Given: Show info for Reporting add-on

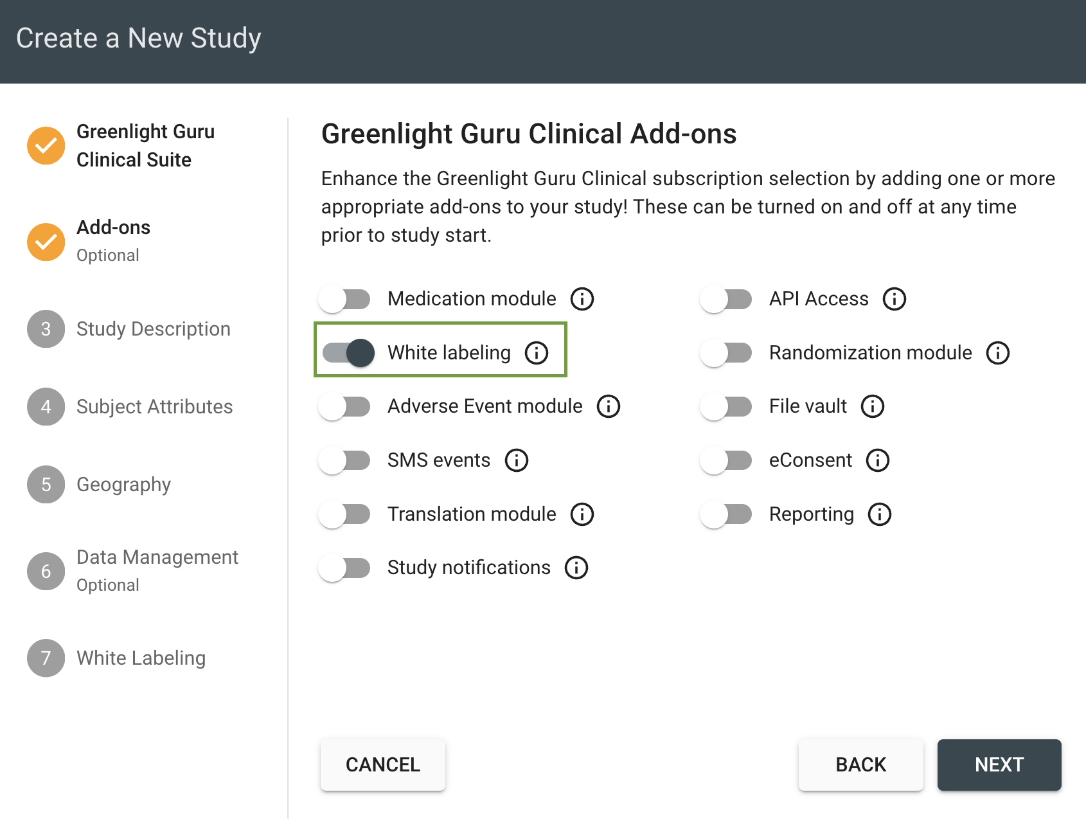Looking at the screenshot, I should (880, 514).
